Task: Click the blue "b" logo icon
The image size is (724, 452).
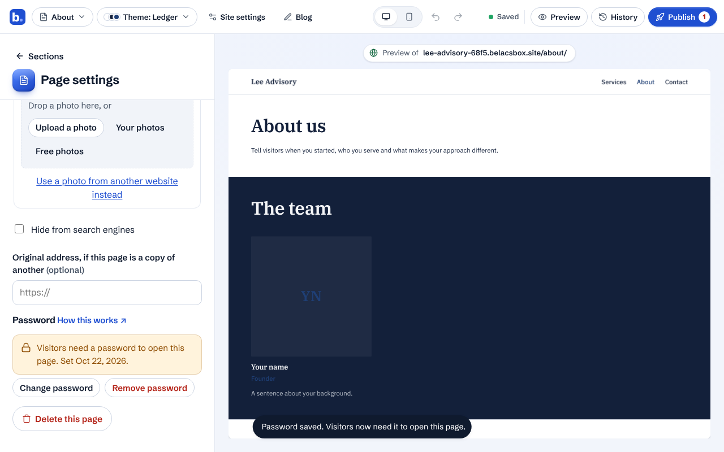Action: click(x=17, y=17)
